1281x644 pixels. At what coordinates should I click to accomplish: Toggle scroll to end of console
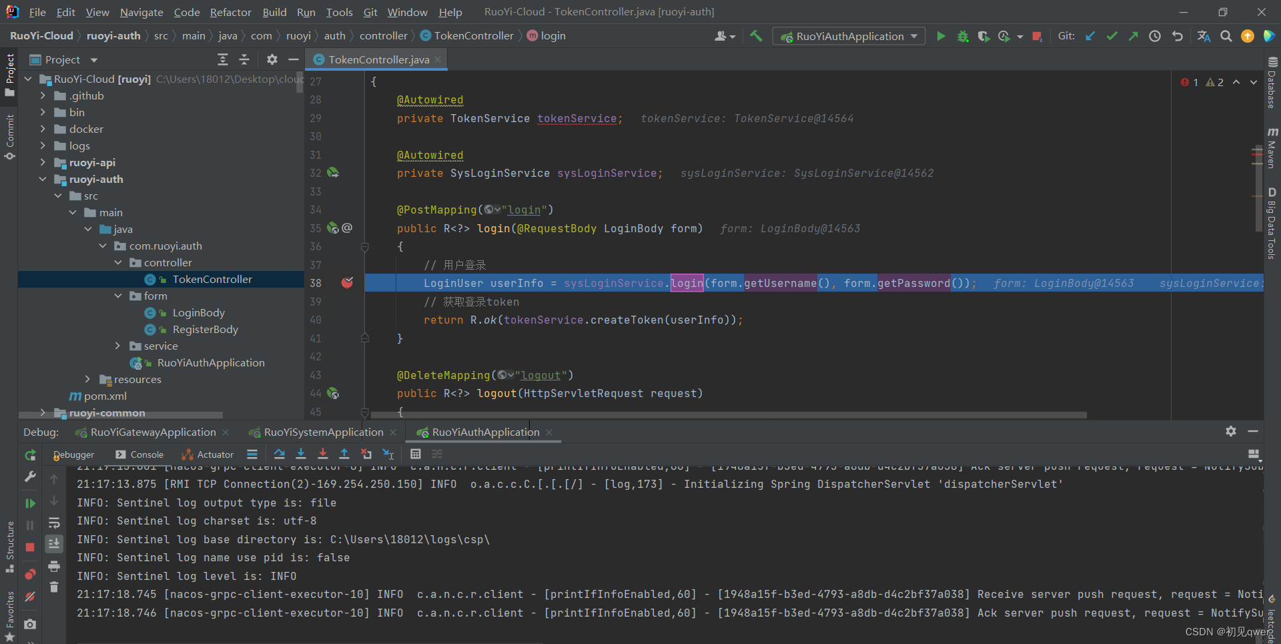click(54, 544)
